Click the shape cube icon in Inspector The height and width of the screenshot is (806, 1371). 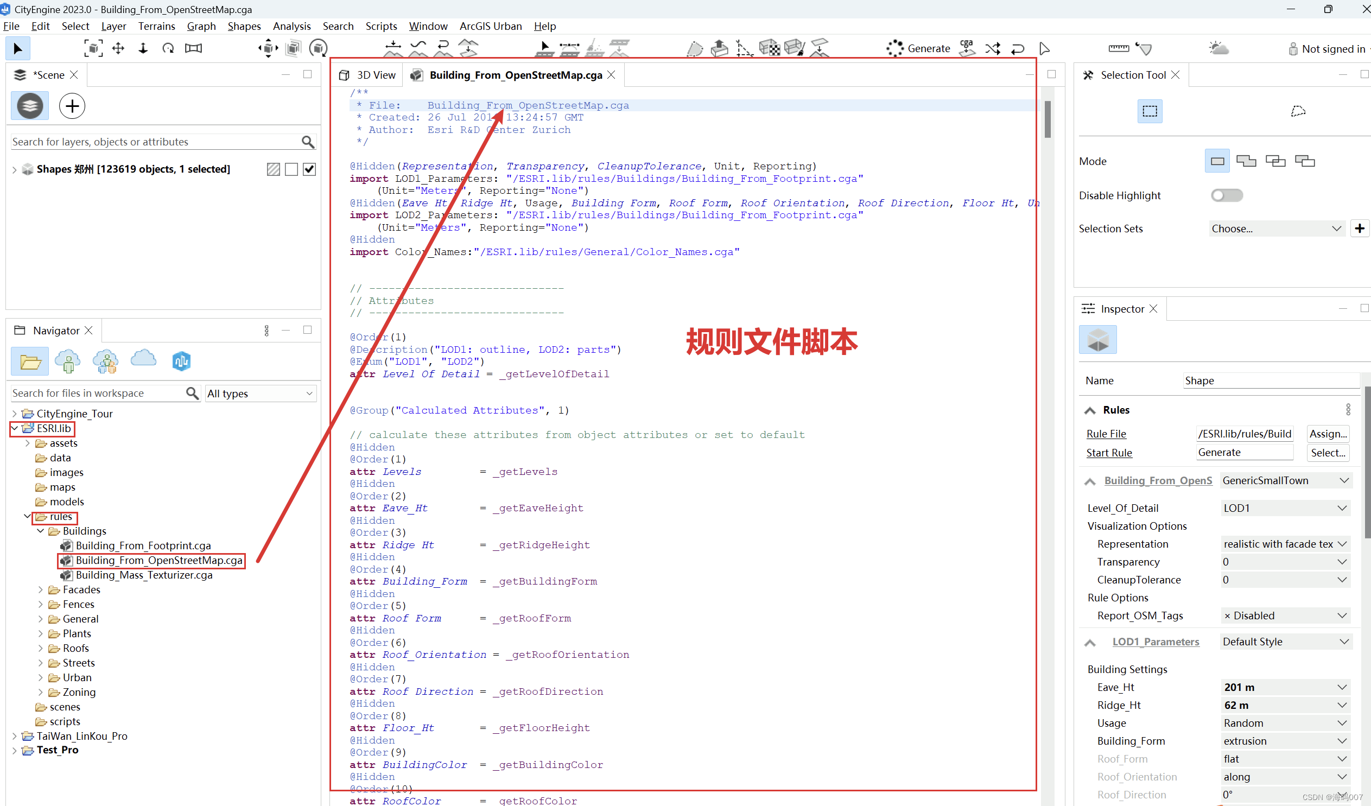pyautogui.click(x=1098, y=340)
